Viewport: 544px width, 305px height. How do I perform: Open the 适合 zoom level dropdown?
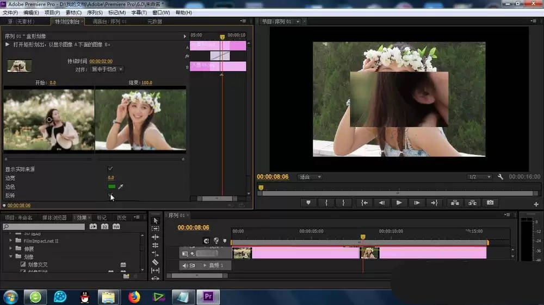point(310,177)
